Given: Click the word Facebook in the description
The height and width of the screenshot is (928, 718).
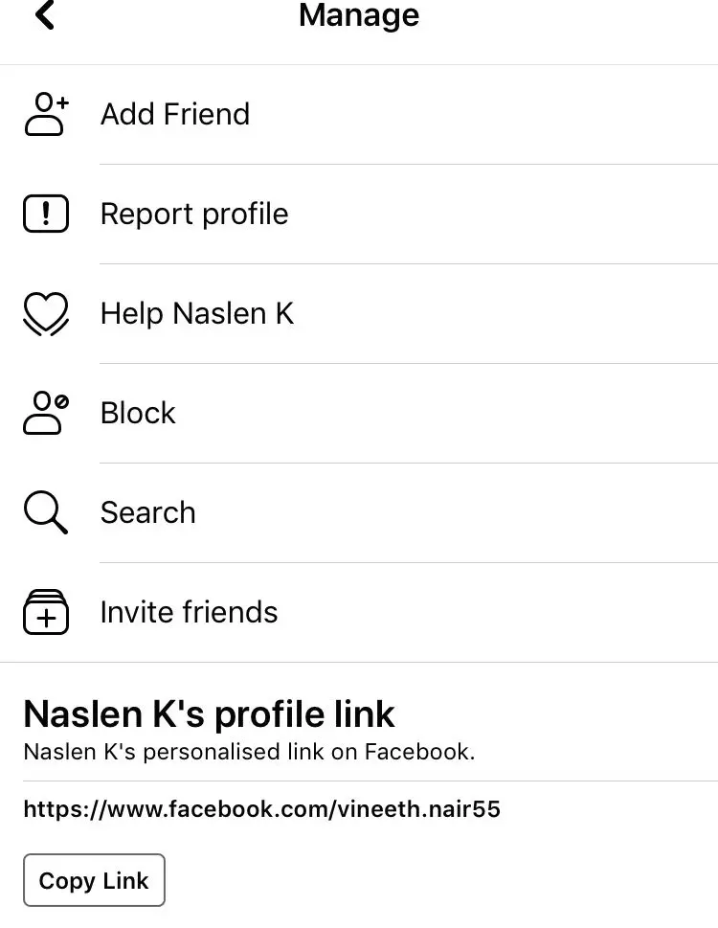Looking at the screenshot, I should 418,752.
